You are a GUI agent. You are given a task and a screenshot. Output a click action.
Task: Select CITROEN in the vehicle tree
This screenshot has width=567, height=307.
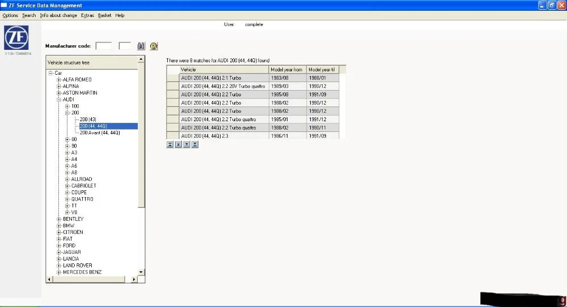point(73,232)
